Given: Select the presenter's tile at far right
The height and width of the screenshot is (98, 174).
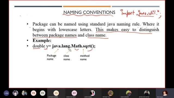Looking at the screenshot, I should click(x=165, y=93).
